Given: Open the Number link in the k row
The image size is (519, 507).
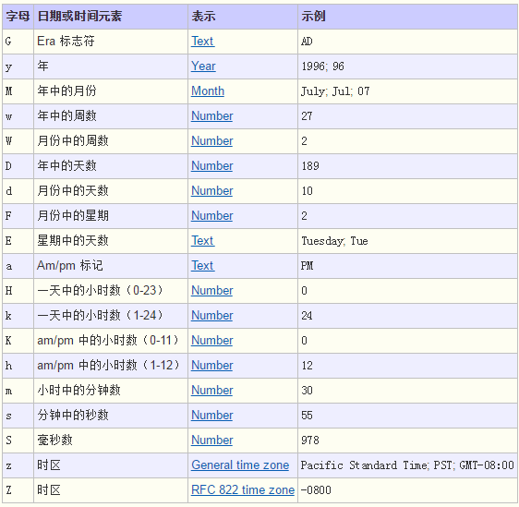Looking at the screenshot, I should (211, 316).
